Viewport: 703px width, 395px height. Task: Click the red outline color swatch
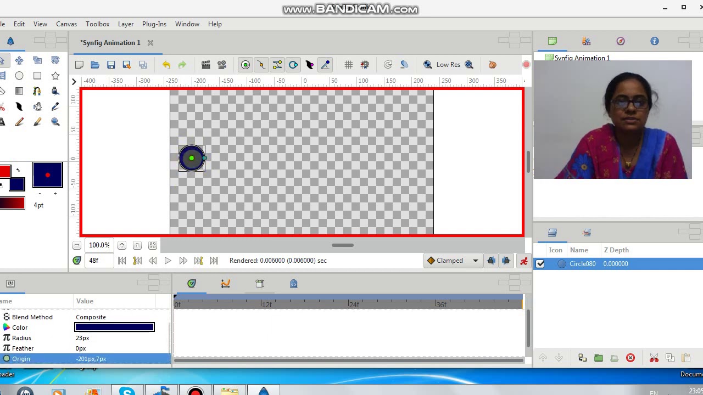pos(5,172)
